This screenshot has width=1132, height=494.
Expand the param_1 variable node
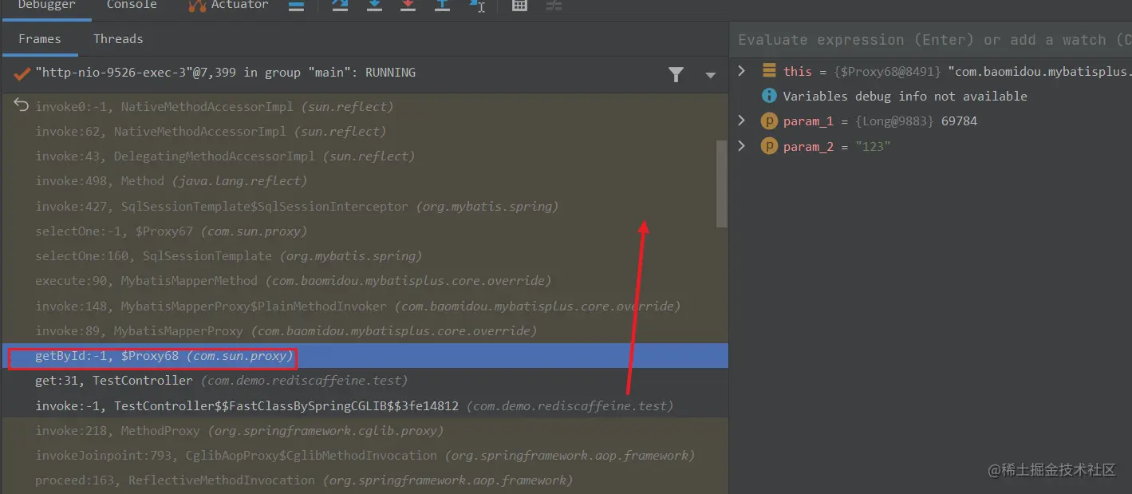pyautogui.click(x=741, y=121)
